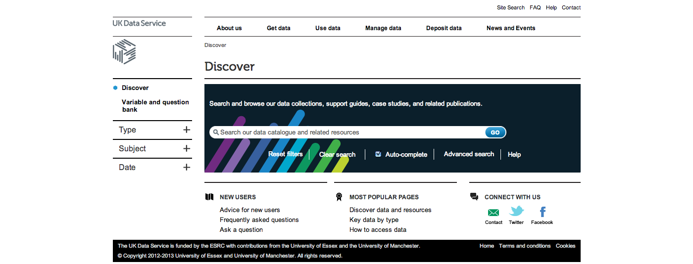Disable the Auto-complete checkbox
Image resolution: width=693 pixels, height=264 pixels.
tap(378, 154)
